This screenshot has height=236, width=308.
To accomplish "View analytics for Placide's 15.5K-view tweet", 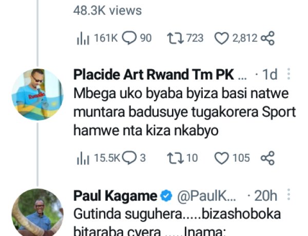I will pos(98,158).
